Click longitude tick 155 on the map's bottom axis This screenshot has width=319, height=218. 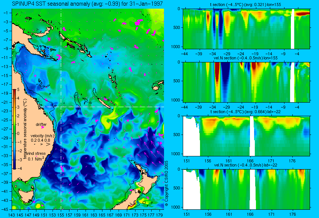(61, 215)
